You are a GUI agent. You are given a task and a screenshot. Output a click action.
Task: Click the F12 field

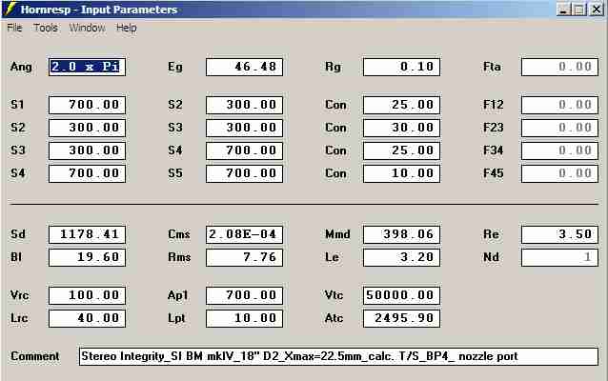pos(559,105)
